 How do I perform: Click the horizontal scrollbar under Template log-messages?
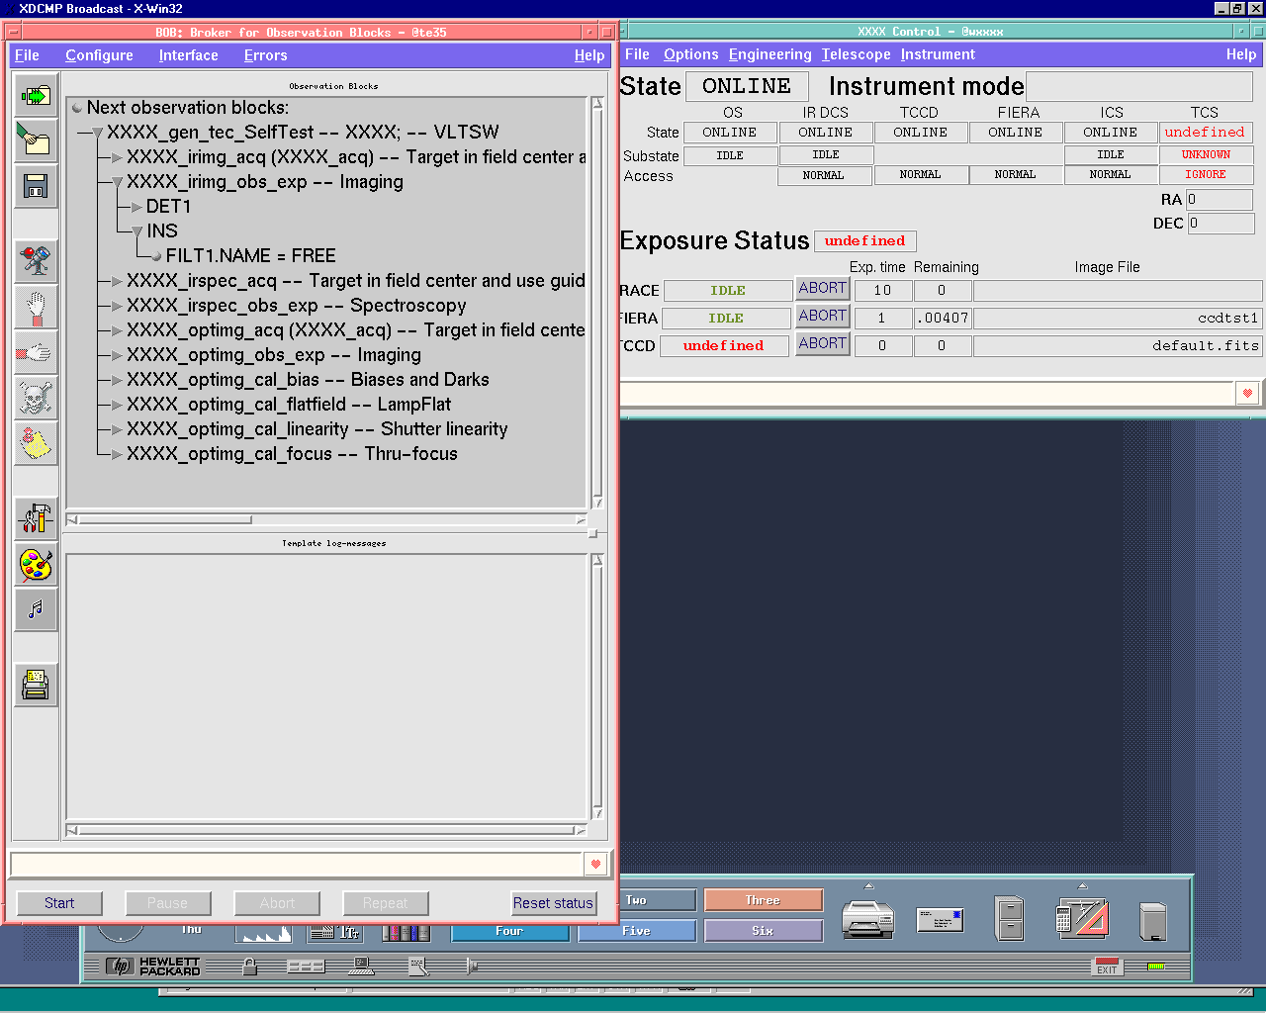click(326, 830)
